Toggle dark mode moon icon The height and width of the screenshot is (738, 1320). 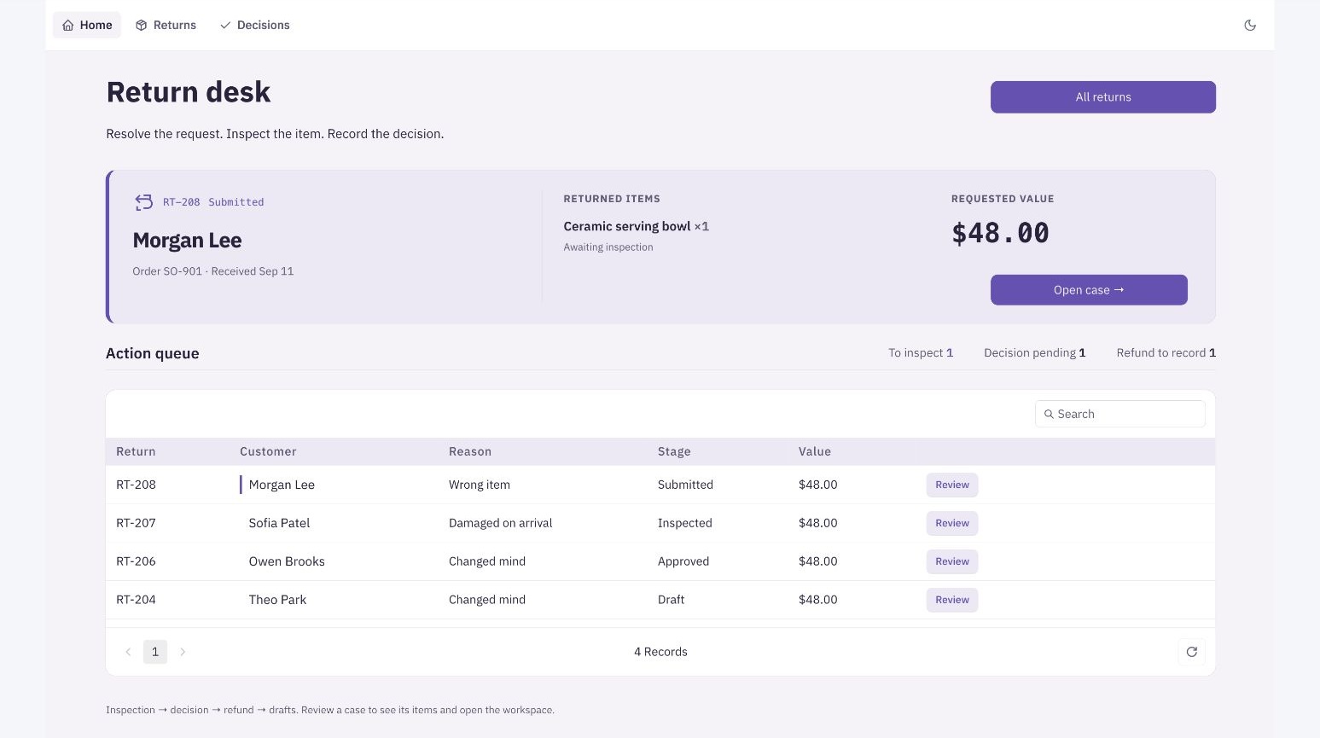(1250, 25)
